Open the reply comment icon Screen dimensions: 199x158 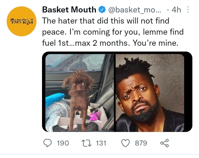48,143
